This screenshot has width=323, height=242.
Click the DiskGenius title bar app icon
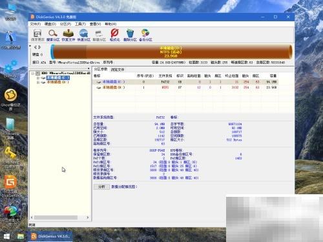[32, 17]
